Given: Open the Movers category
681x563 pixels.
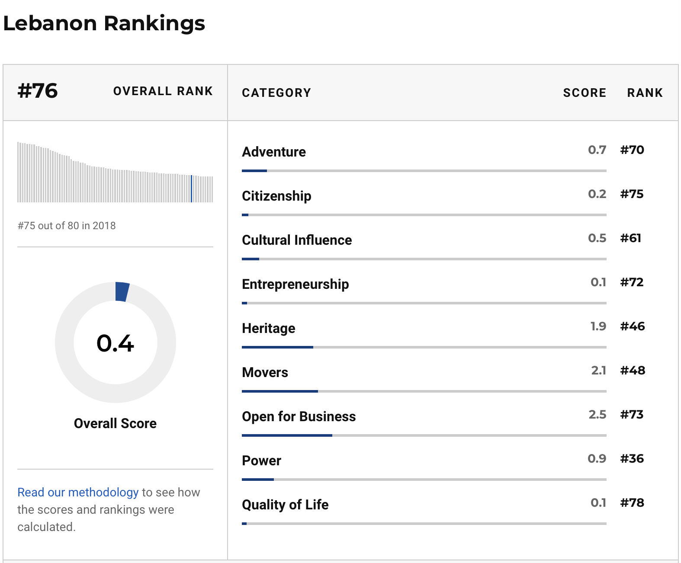Looking at the screenshot, I should [x=265, y=373].
